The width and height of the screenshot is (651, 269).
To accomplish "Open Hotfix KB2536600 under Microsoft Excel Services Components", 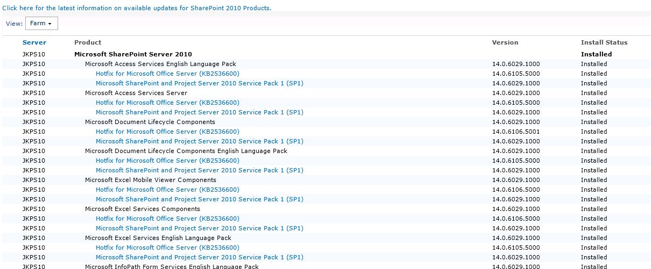I will click(x=167, y=219).
